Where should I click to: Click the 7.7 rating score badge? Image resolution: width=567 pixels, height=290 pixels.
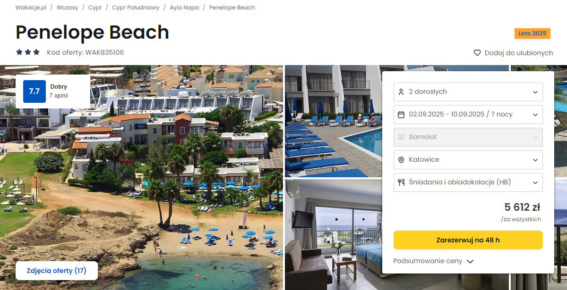[x=34, y=91]
